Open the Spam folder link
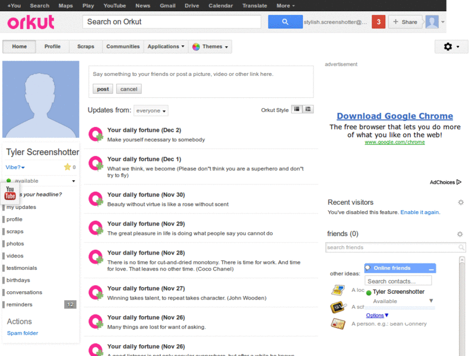The width and height of the screenshot is (475, 356). pos(23,333)
